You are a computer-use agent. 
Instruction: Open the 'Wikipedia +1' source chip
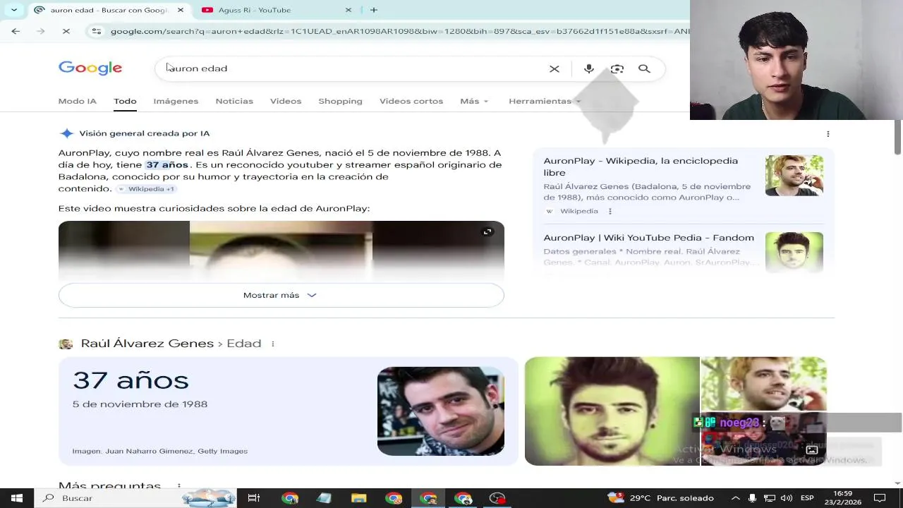point(147,189)
